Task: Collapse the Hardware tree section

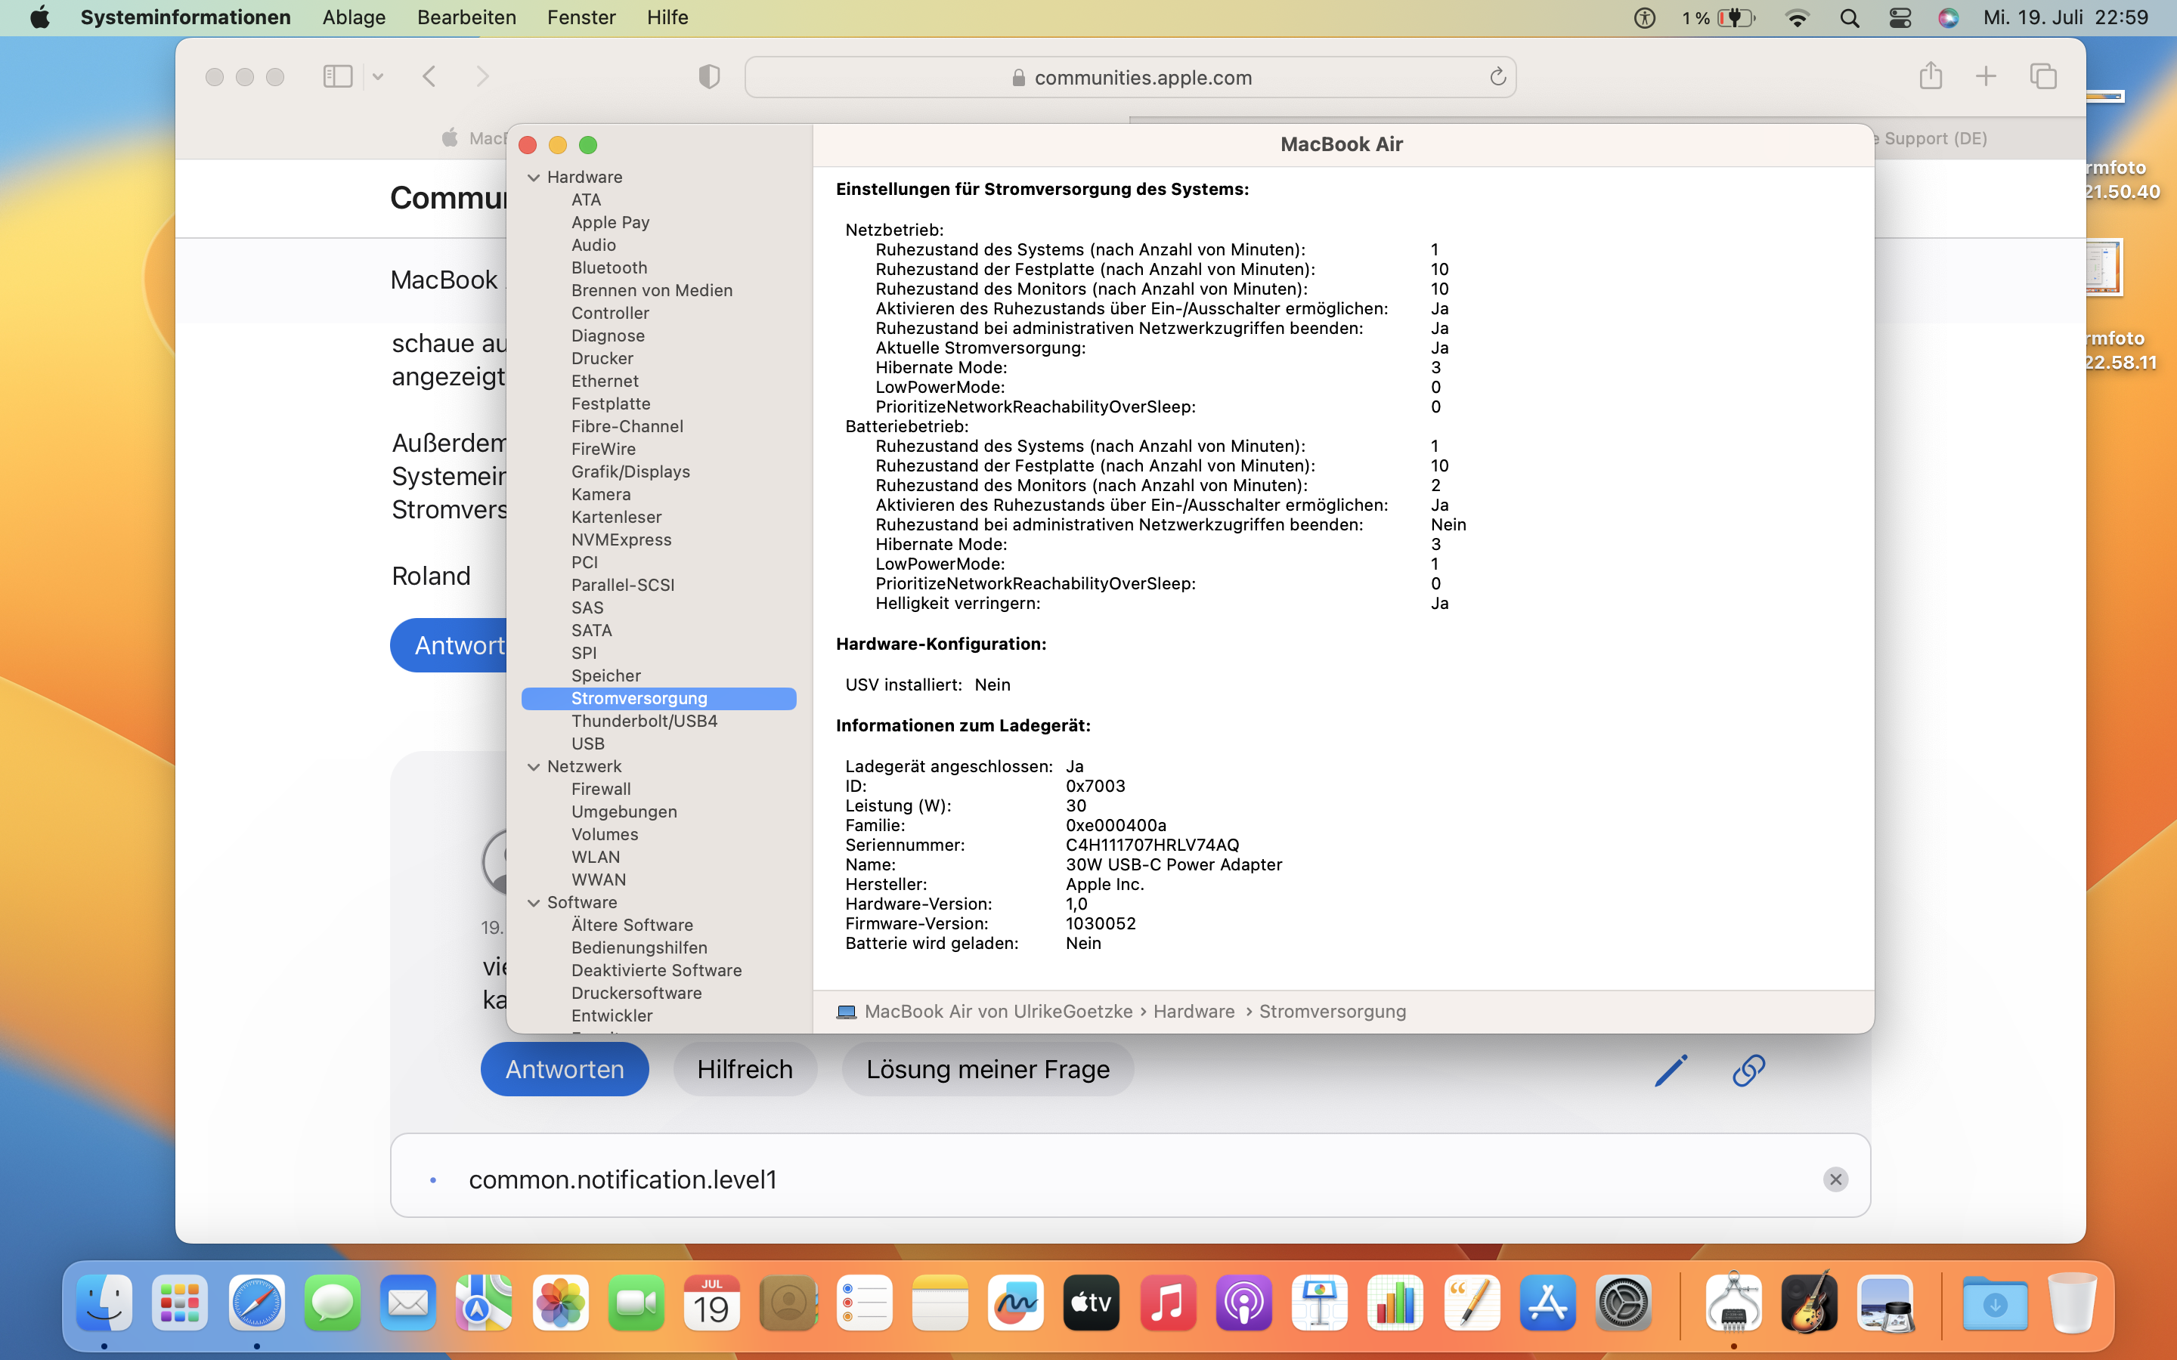Action: (x=534, y=178)
